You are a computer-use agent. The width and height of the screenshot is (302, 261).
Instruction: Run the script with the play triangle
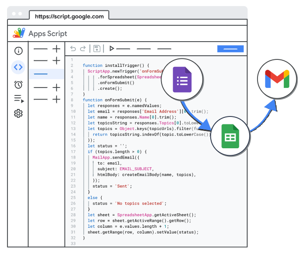point(111,49)
